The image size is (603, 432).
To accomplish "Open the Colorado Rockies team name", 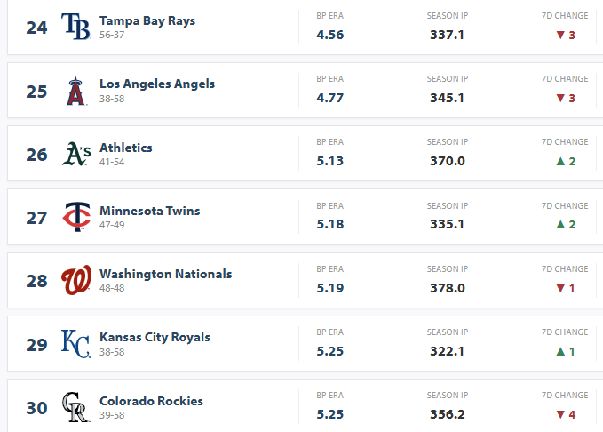I will click(151, 401).
